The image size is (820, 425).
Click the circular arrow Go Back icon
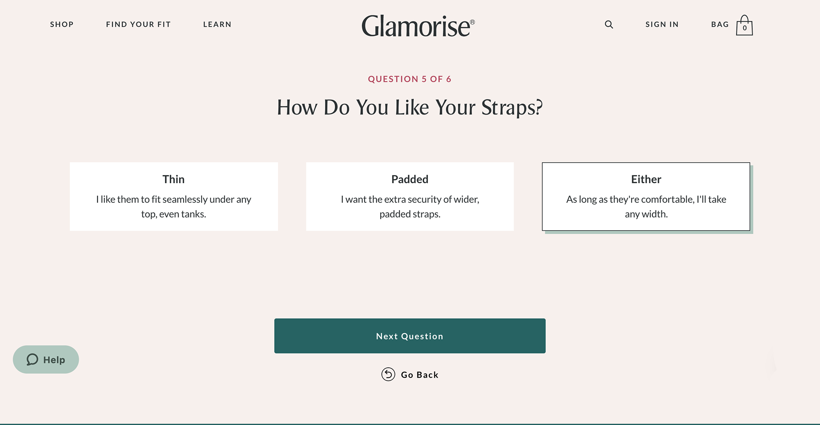(x=388, y=374)
